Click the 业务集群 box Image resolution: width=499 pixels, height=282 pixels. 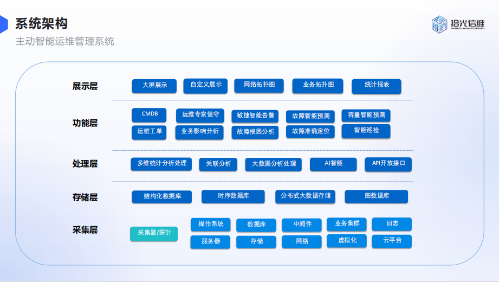point(347,224)
